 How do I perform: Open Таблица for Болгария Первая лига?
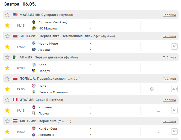point(169,36)
